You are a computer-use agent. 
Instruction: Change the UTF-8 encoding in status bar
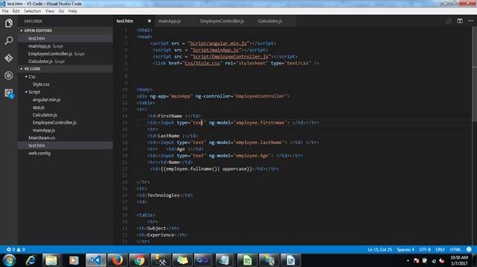(x=425, y=249)
